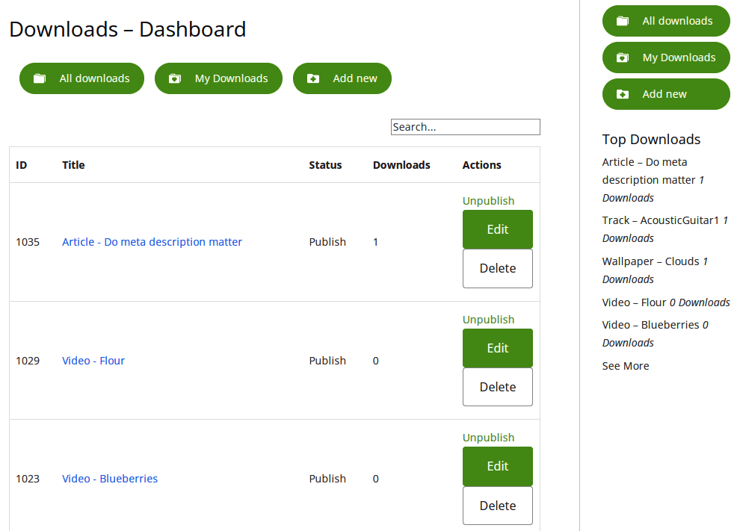The height and width of the screenshot is (531, 740).
Task: Click See More under Top Downloads
Action: tap(626, 366)
